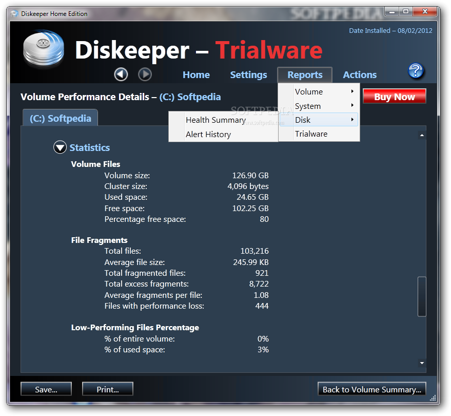The height and width of the screenshot is (416, 451).
Task: Maximize the Diskeeper window
Action: [405, 11]
